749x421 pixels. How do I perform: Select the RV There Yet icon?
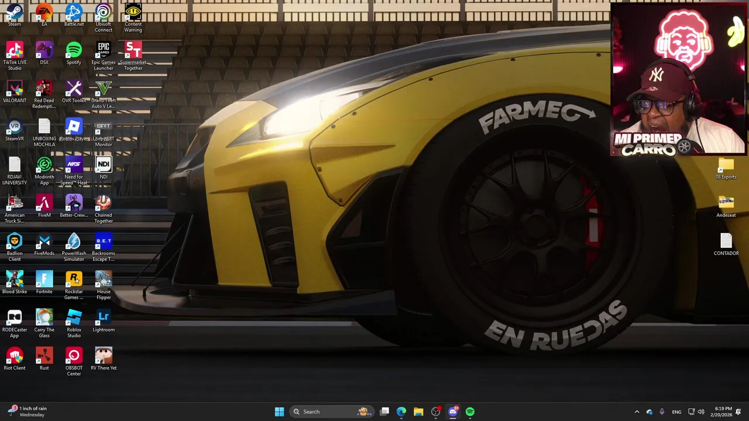coord(104,359)
